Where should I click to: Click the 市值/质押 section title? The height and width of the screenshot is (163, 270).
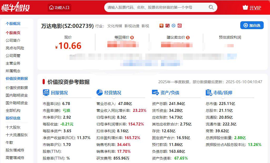pos(223,93)
